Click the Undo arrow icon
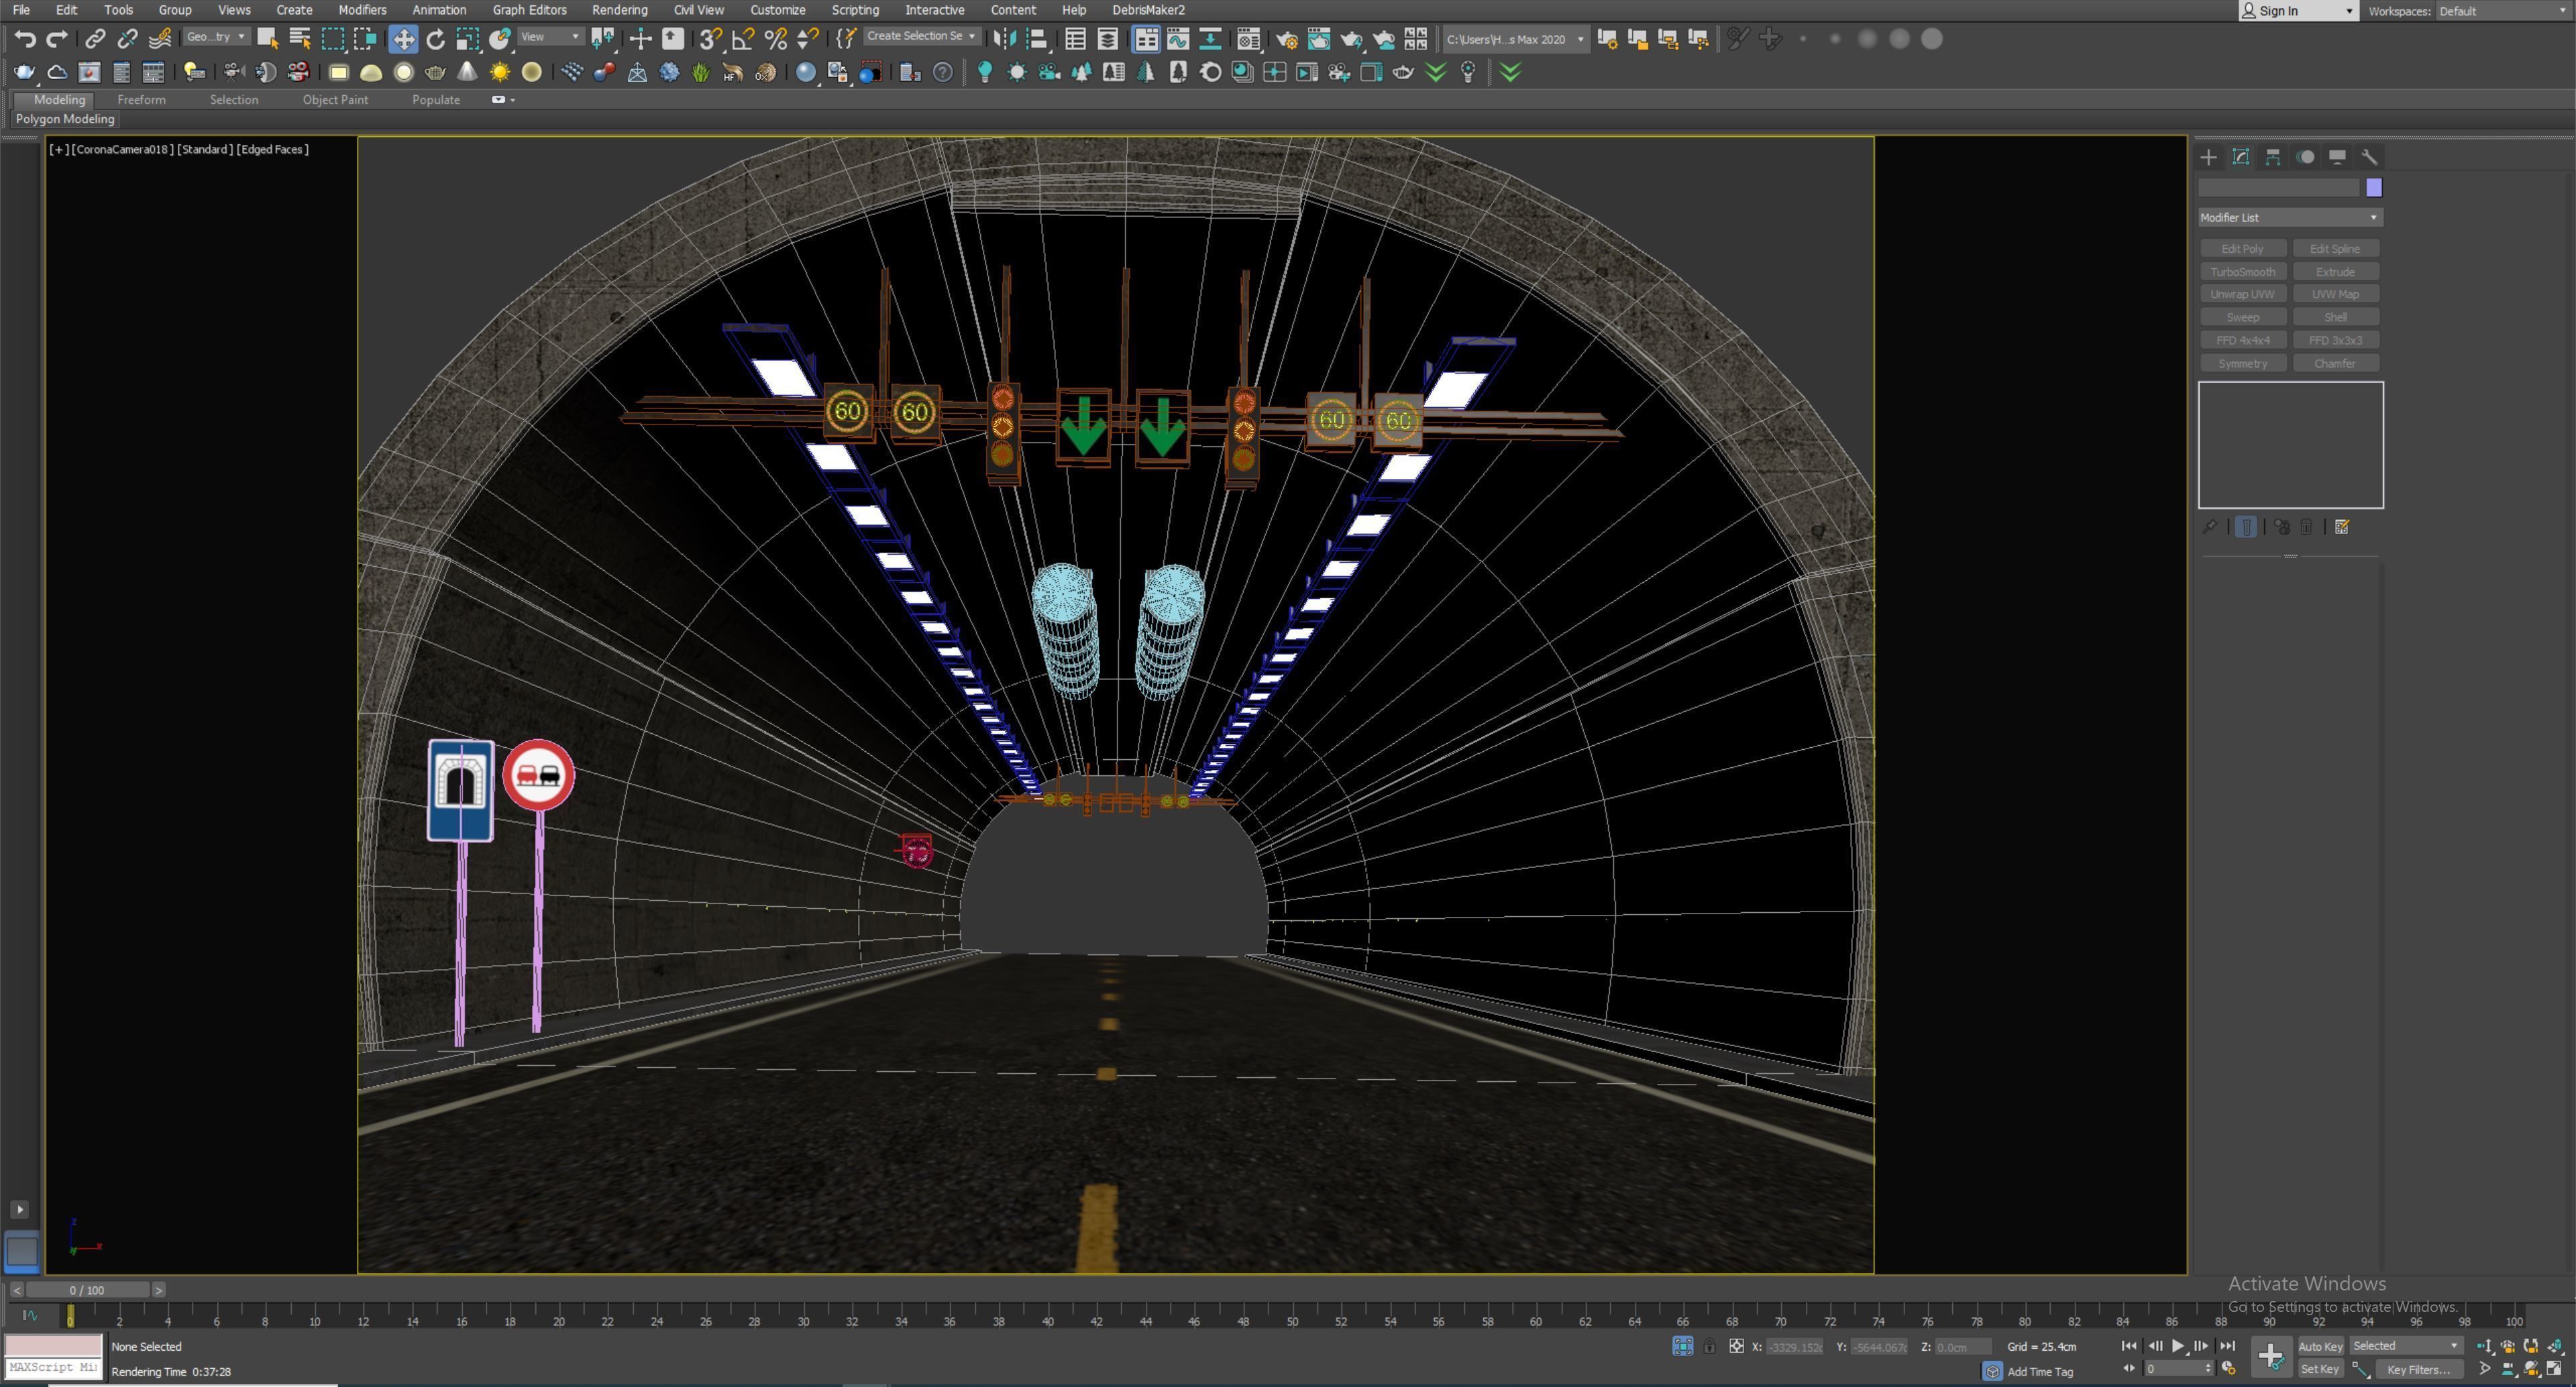The width and height of the screenshot is (2576, 1387). point(25,39)
